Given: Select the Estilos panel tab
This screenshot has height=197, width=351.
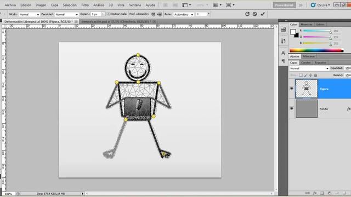Looking at the screenshot, I should [x=320, y=24].
